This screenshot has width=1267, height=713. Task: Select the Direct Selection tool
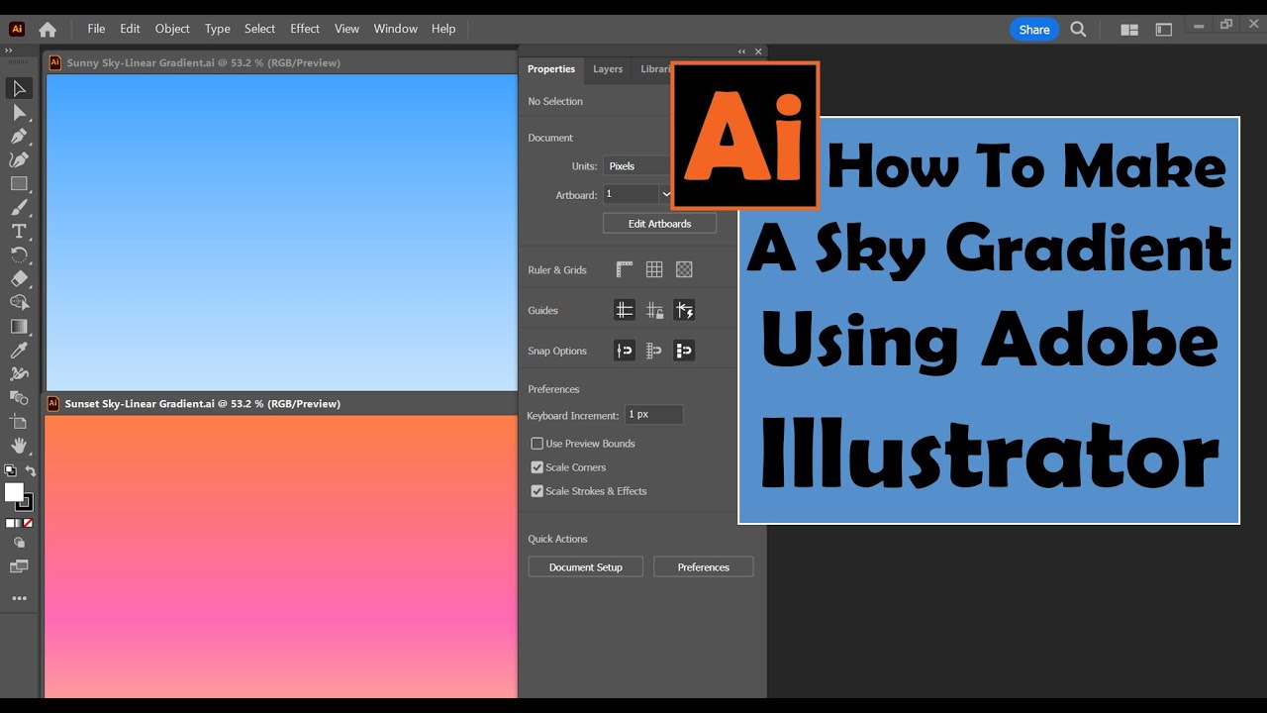coord(19,112)
